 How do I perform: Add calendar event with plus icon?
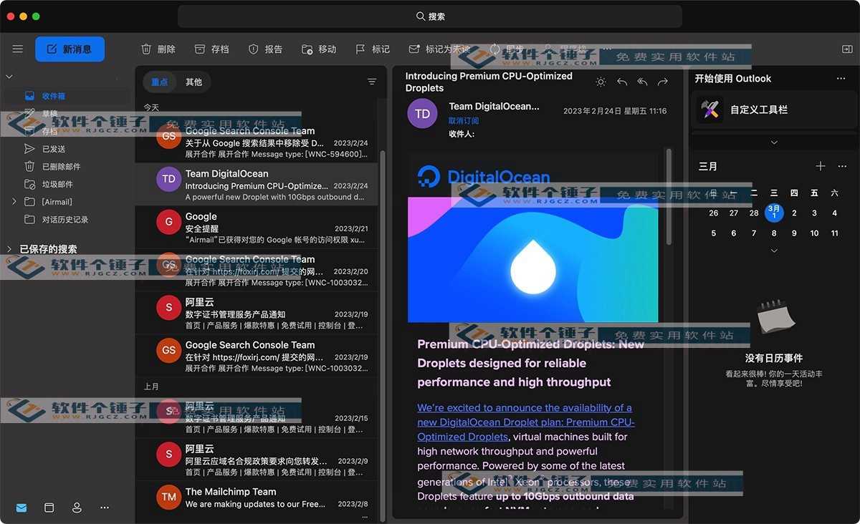(x=821, y=166)
